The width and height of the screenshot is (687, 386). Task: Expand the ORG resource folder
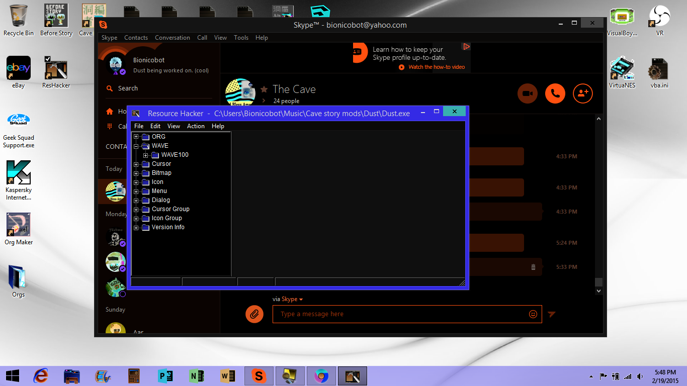click(x=136, y=137)
